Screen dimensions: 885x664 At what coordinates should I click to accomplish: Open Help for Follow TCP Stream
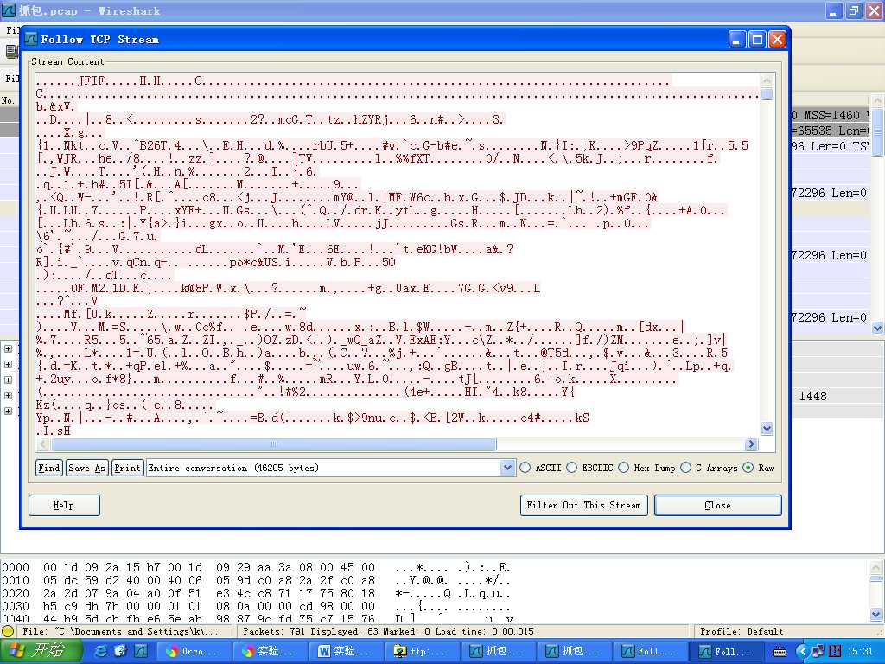coord(64,505)
